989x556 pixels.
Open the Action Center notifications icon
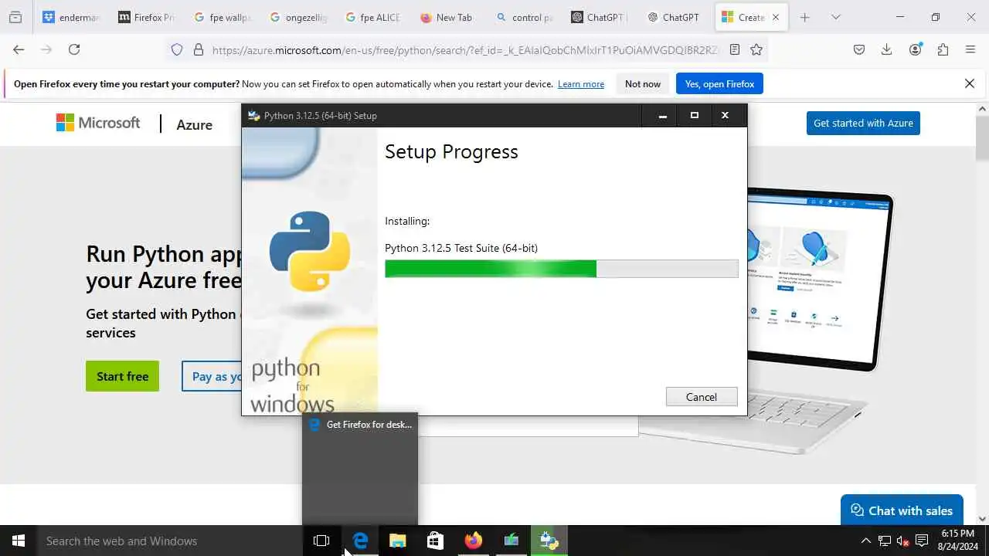(x=922, y=541)
